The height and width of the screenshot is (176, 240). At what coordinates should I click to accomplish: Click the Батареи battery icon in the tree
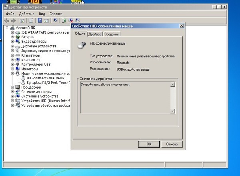(18, 37)
